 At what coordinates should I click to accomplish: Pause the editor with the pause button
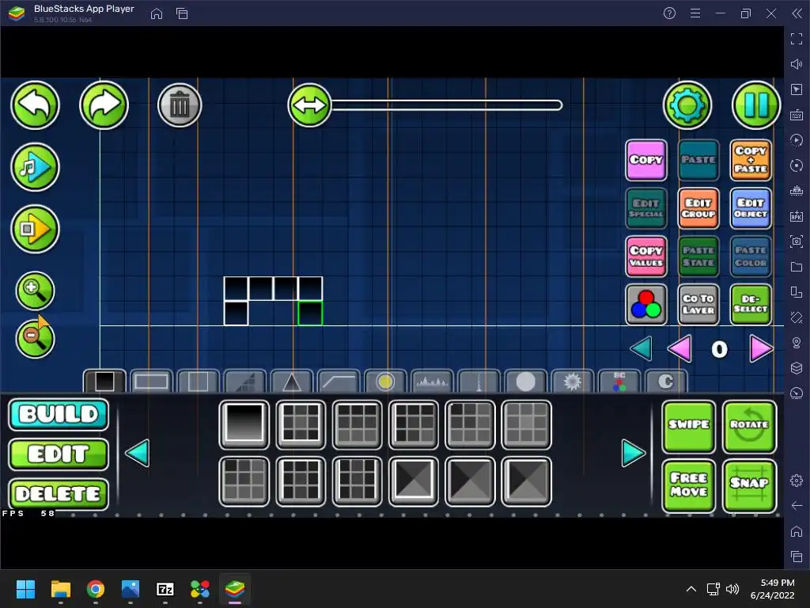[755, 105]
